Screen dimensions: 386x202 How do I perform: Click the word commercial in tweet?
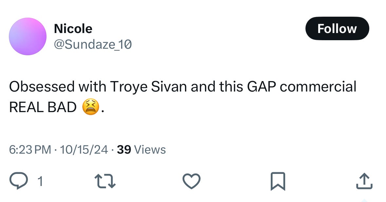318,87
